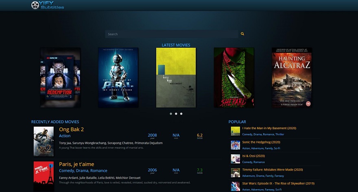This screenshot has width=358, height=192.
Task: Open the Shepard movie poster
Action: [x=234, y=77]
